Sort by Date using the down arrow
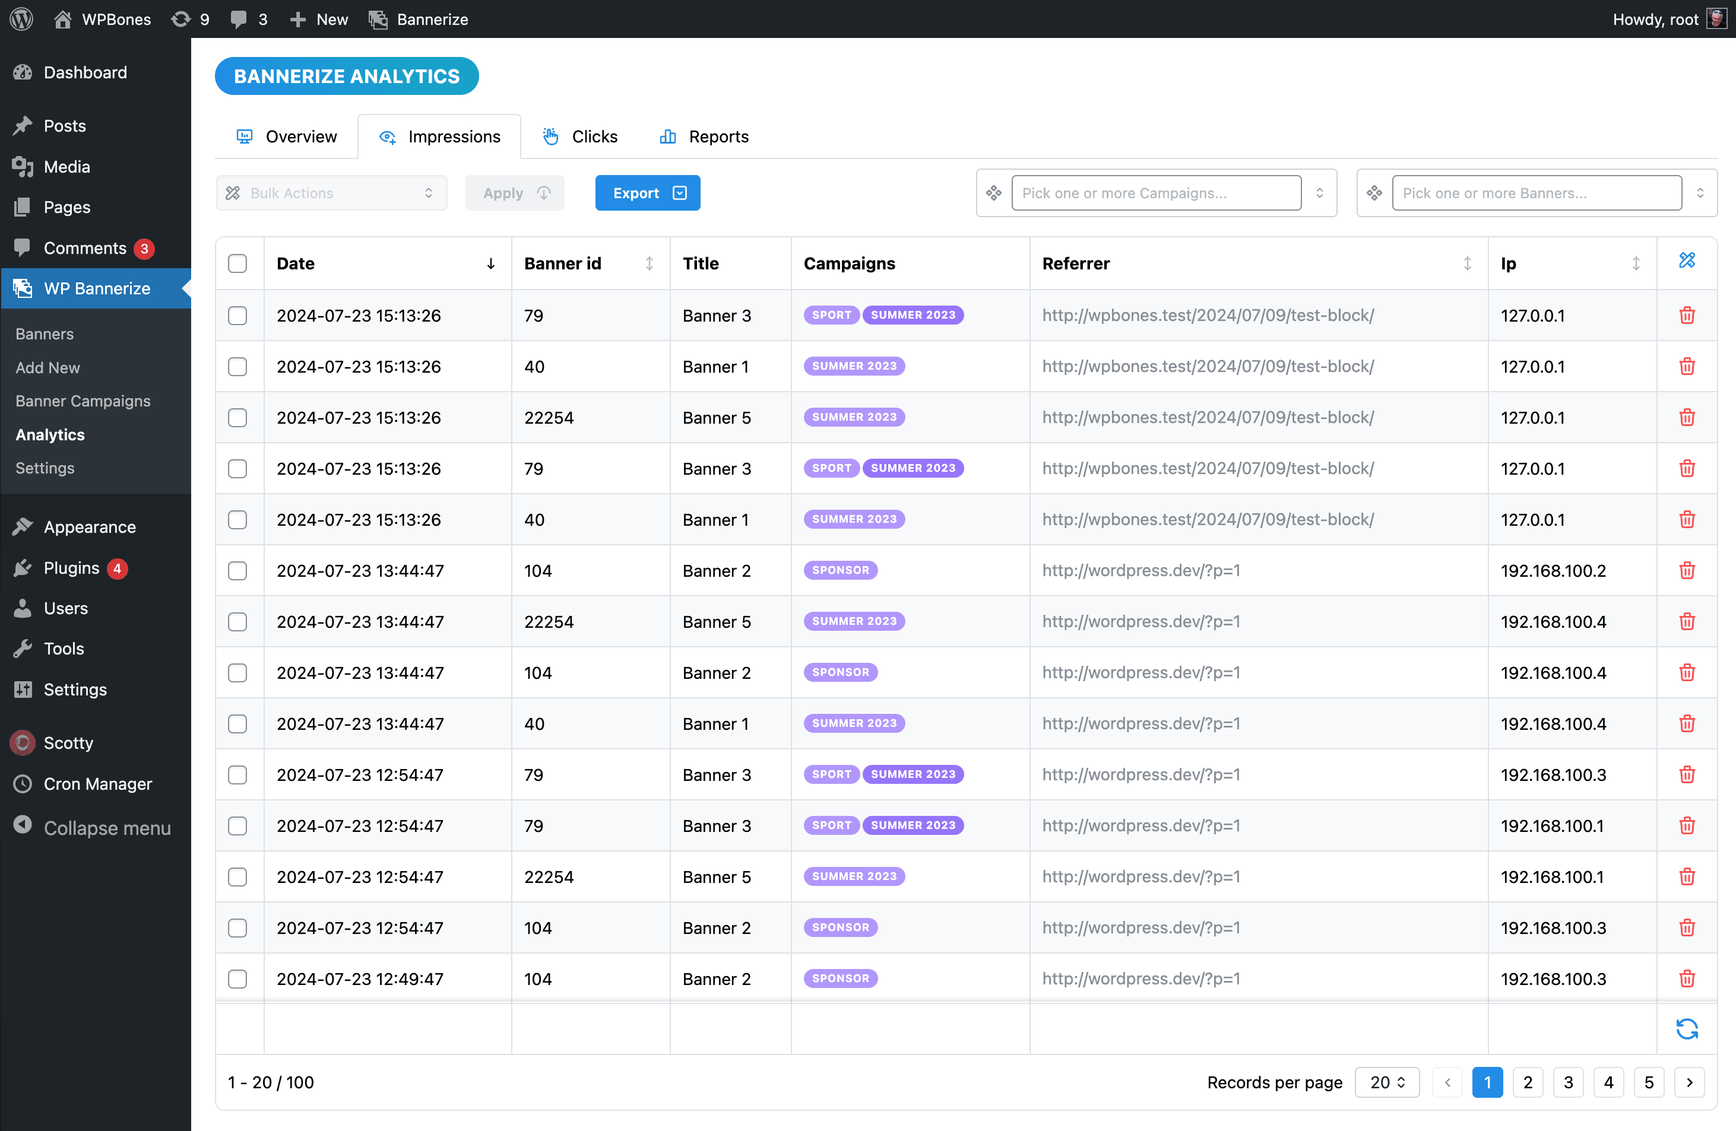The image size is (1736, 1131). 491,264
